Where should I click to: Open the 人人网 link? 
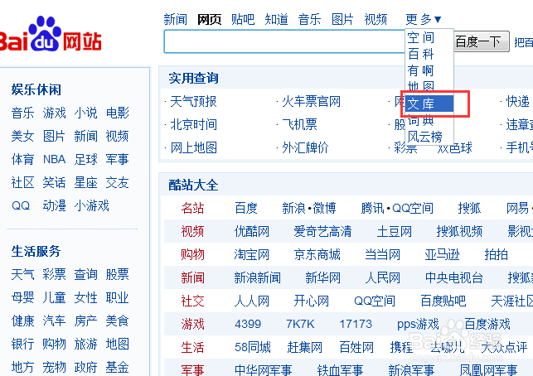[x=251, y=301]
